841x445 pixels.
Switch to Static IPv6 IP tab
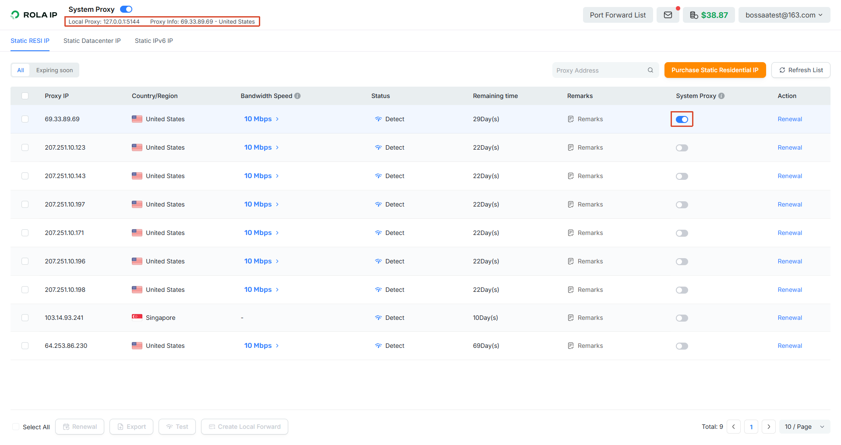[154, 41]
